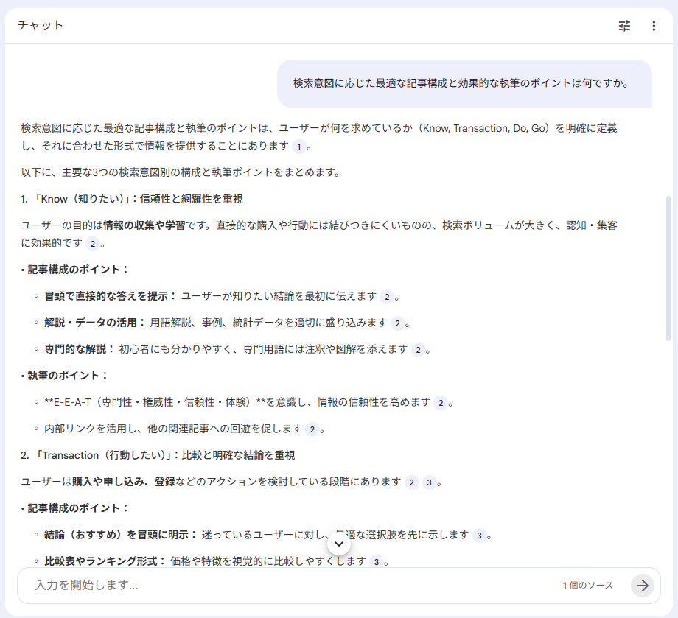The width and height of the screenshot is (678, 618).
Task: Select the 'チャット' panel title
Action: point(41,26)
